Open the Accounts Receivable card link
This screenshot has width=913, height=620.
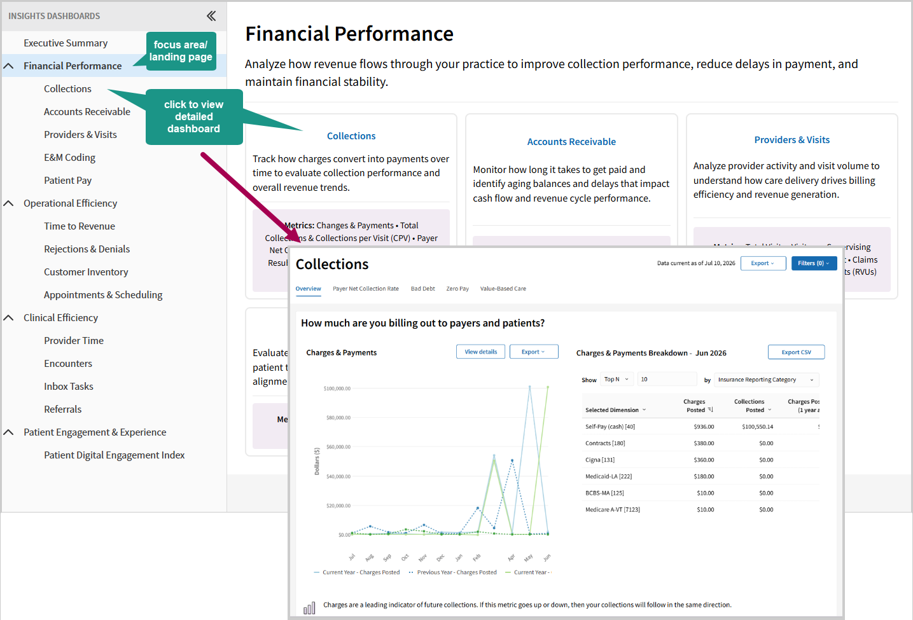pos(571,142)
